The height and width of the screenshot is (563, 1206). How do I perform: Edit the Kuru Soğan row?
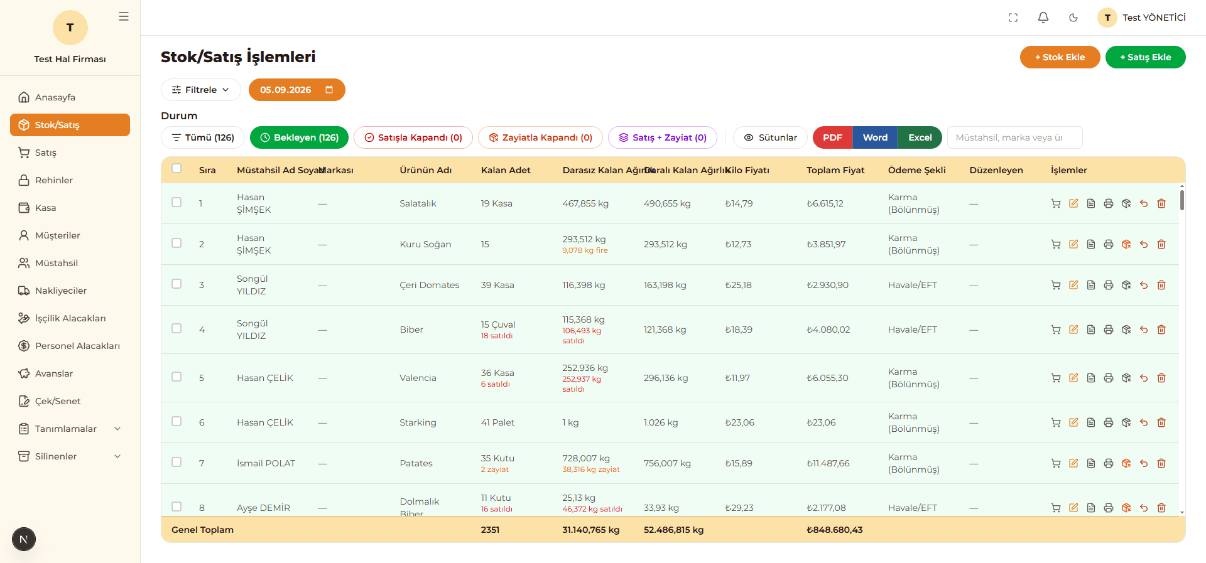[x=1073, y=244]
